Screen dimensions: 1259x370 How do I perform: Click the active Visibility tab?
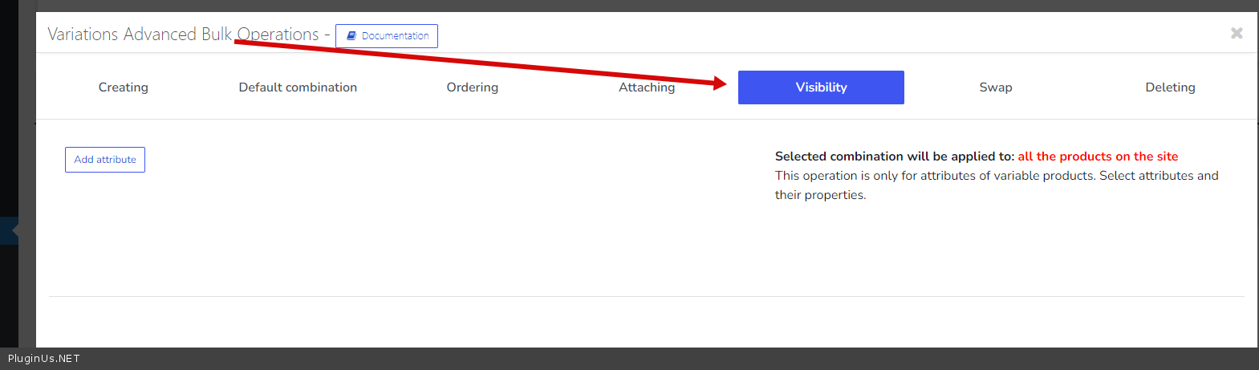pos(821,87)
